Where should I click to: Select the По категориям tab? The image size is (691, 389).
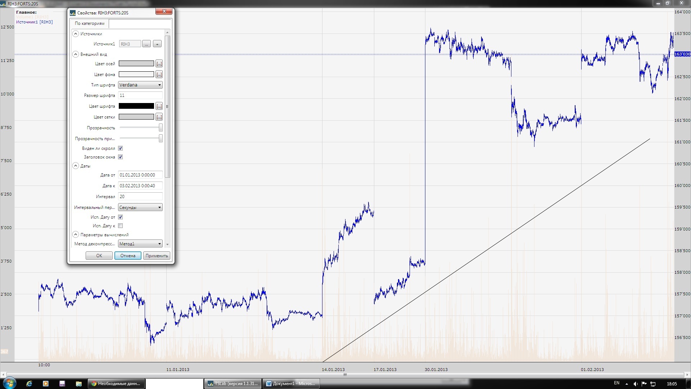pos(90,23)
